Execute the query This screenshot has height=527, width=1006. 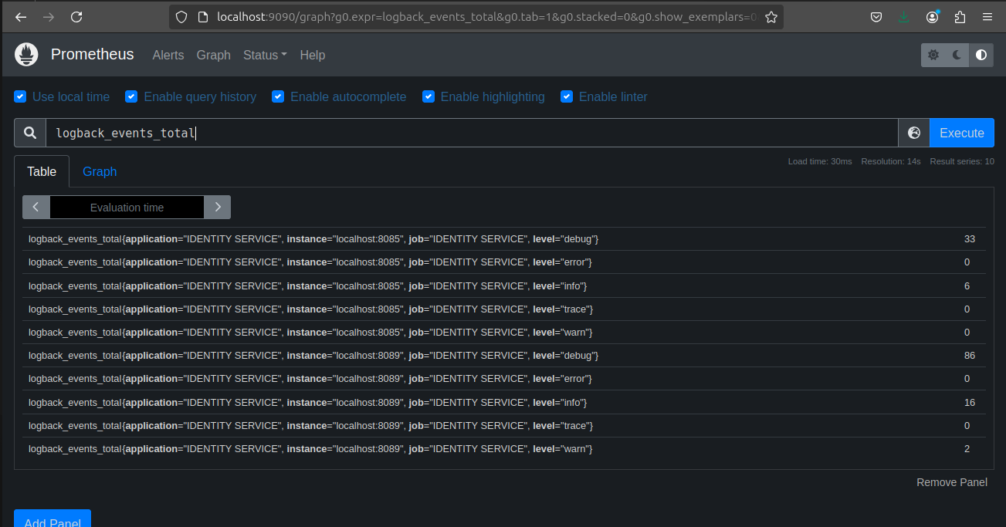(x=962, y=133)
